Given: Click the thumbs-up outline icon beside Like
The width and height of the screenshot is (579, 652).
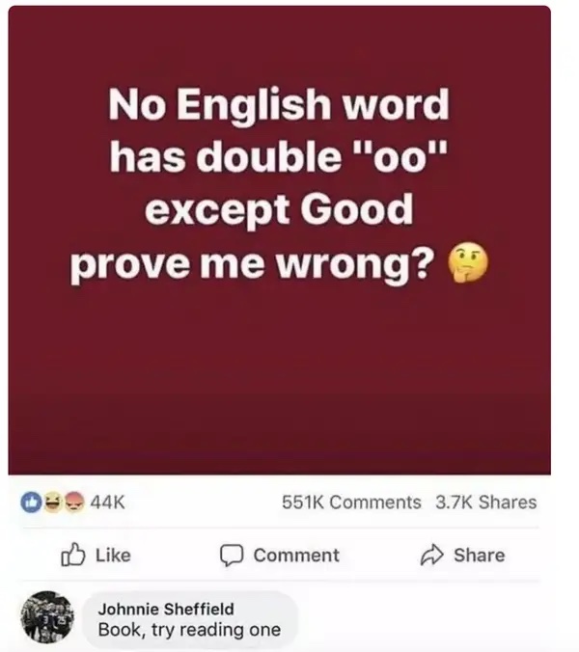Looking at the screenshot, I should pos(73,555).
